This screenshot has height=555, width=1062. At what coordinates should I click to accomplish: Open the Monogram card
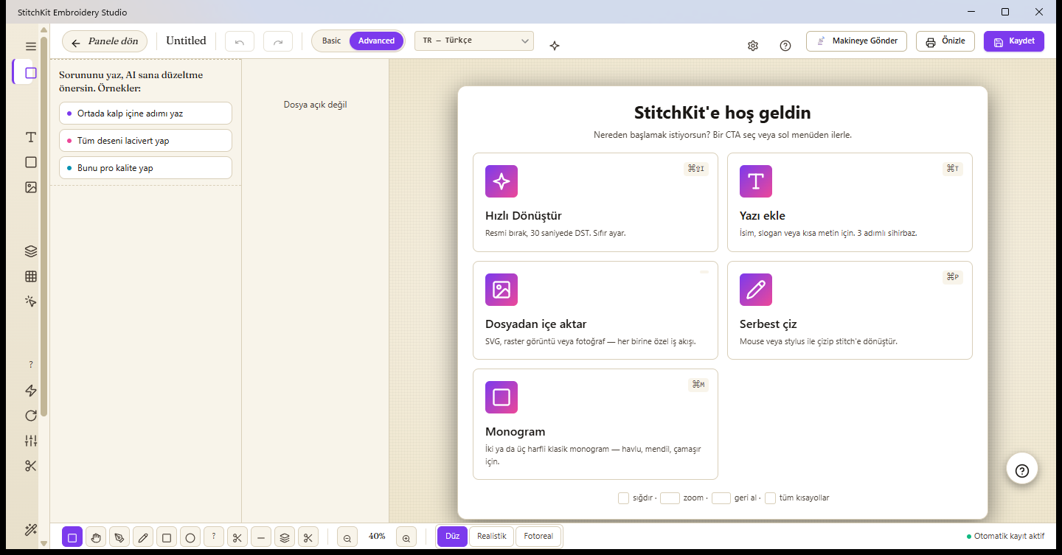pyautogui.click(x=595, y=424)
